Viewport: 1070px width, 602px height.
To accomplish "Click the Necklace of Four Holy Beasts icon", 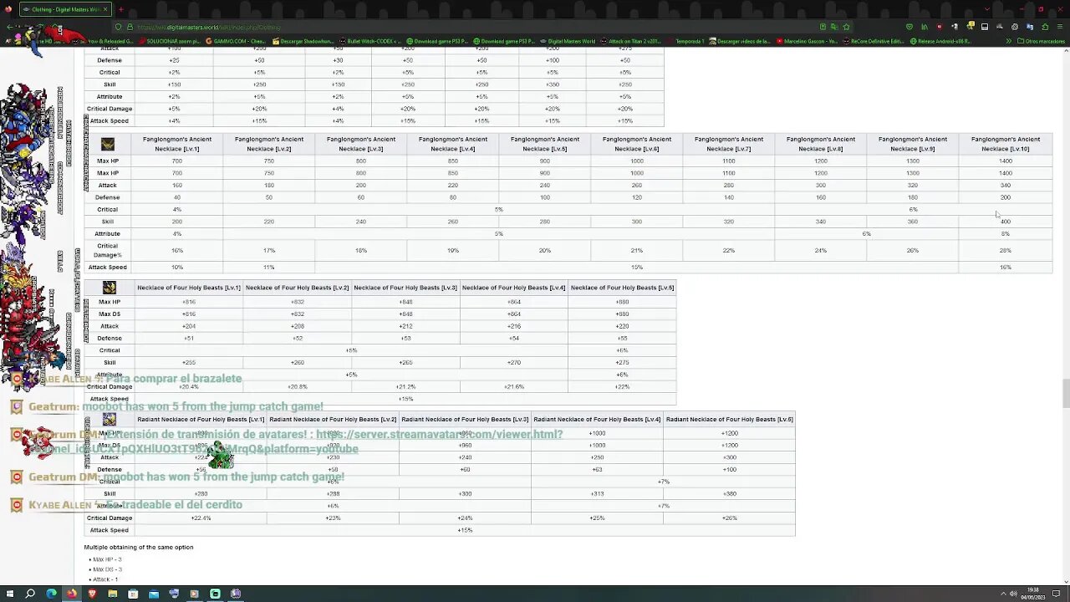I will (109, 288).
